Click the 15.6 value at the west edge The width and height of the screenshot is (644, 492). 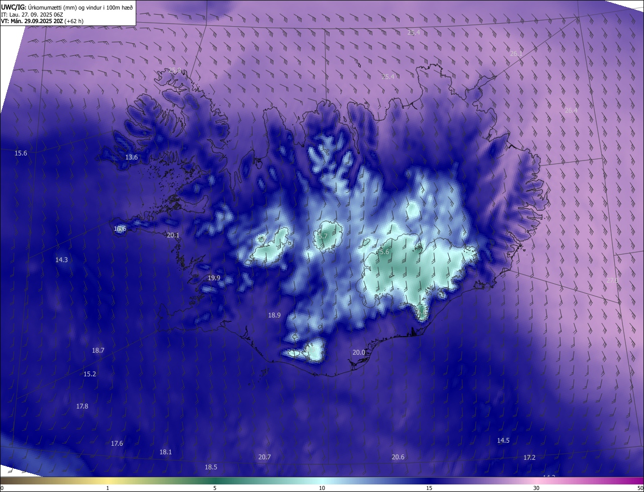(x=21, y=153)
